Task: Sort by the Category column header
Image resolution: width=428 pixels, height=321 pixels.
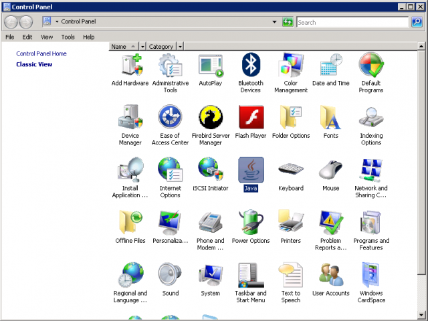Action: [x=161, y=46]
